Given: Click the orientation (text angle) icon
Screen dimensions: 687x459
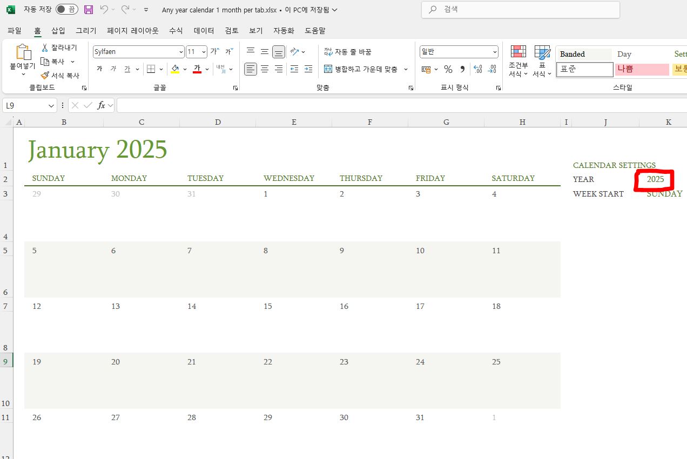Looking at the screenshot, I should 294,52.
